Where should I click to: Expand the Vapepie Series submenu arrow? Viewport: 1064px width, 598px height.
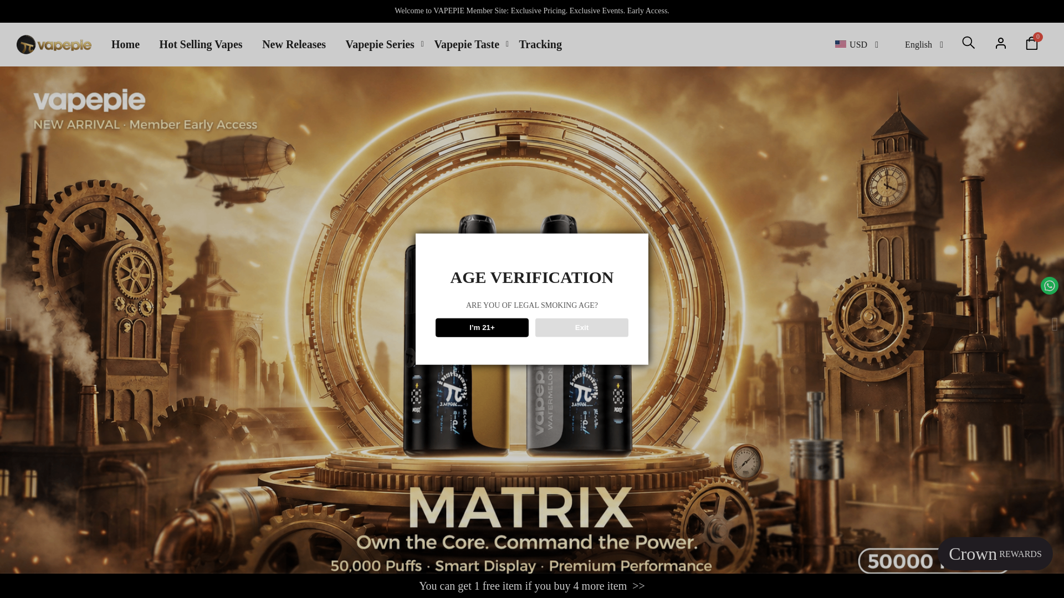(422, 44)
